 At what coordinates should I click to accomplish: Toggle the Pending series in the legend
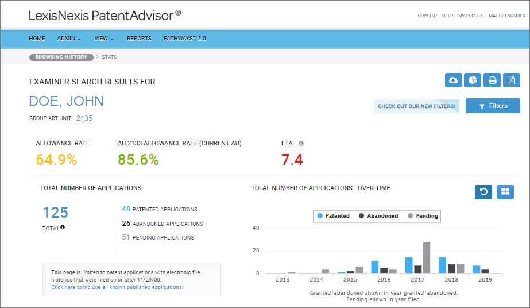(423, 215)
